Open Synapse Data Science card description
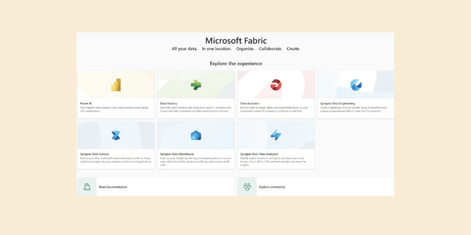This screenshot has height=235, width=471. point(115,160)
